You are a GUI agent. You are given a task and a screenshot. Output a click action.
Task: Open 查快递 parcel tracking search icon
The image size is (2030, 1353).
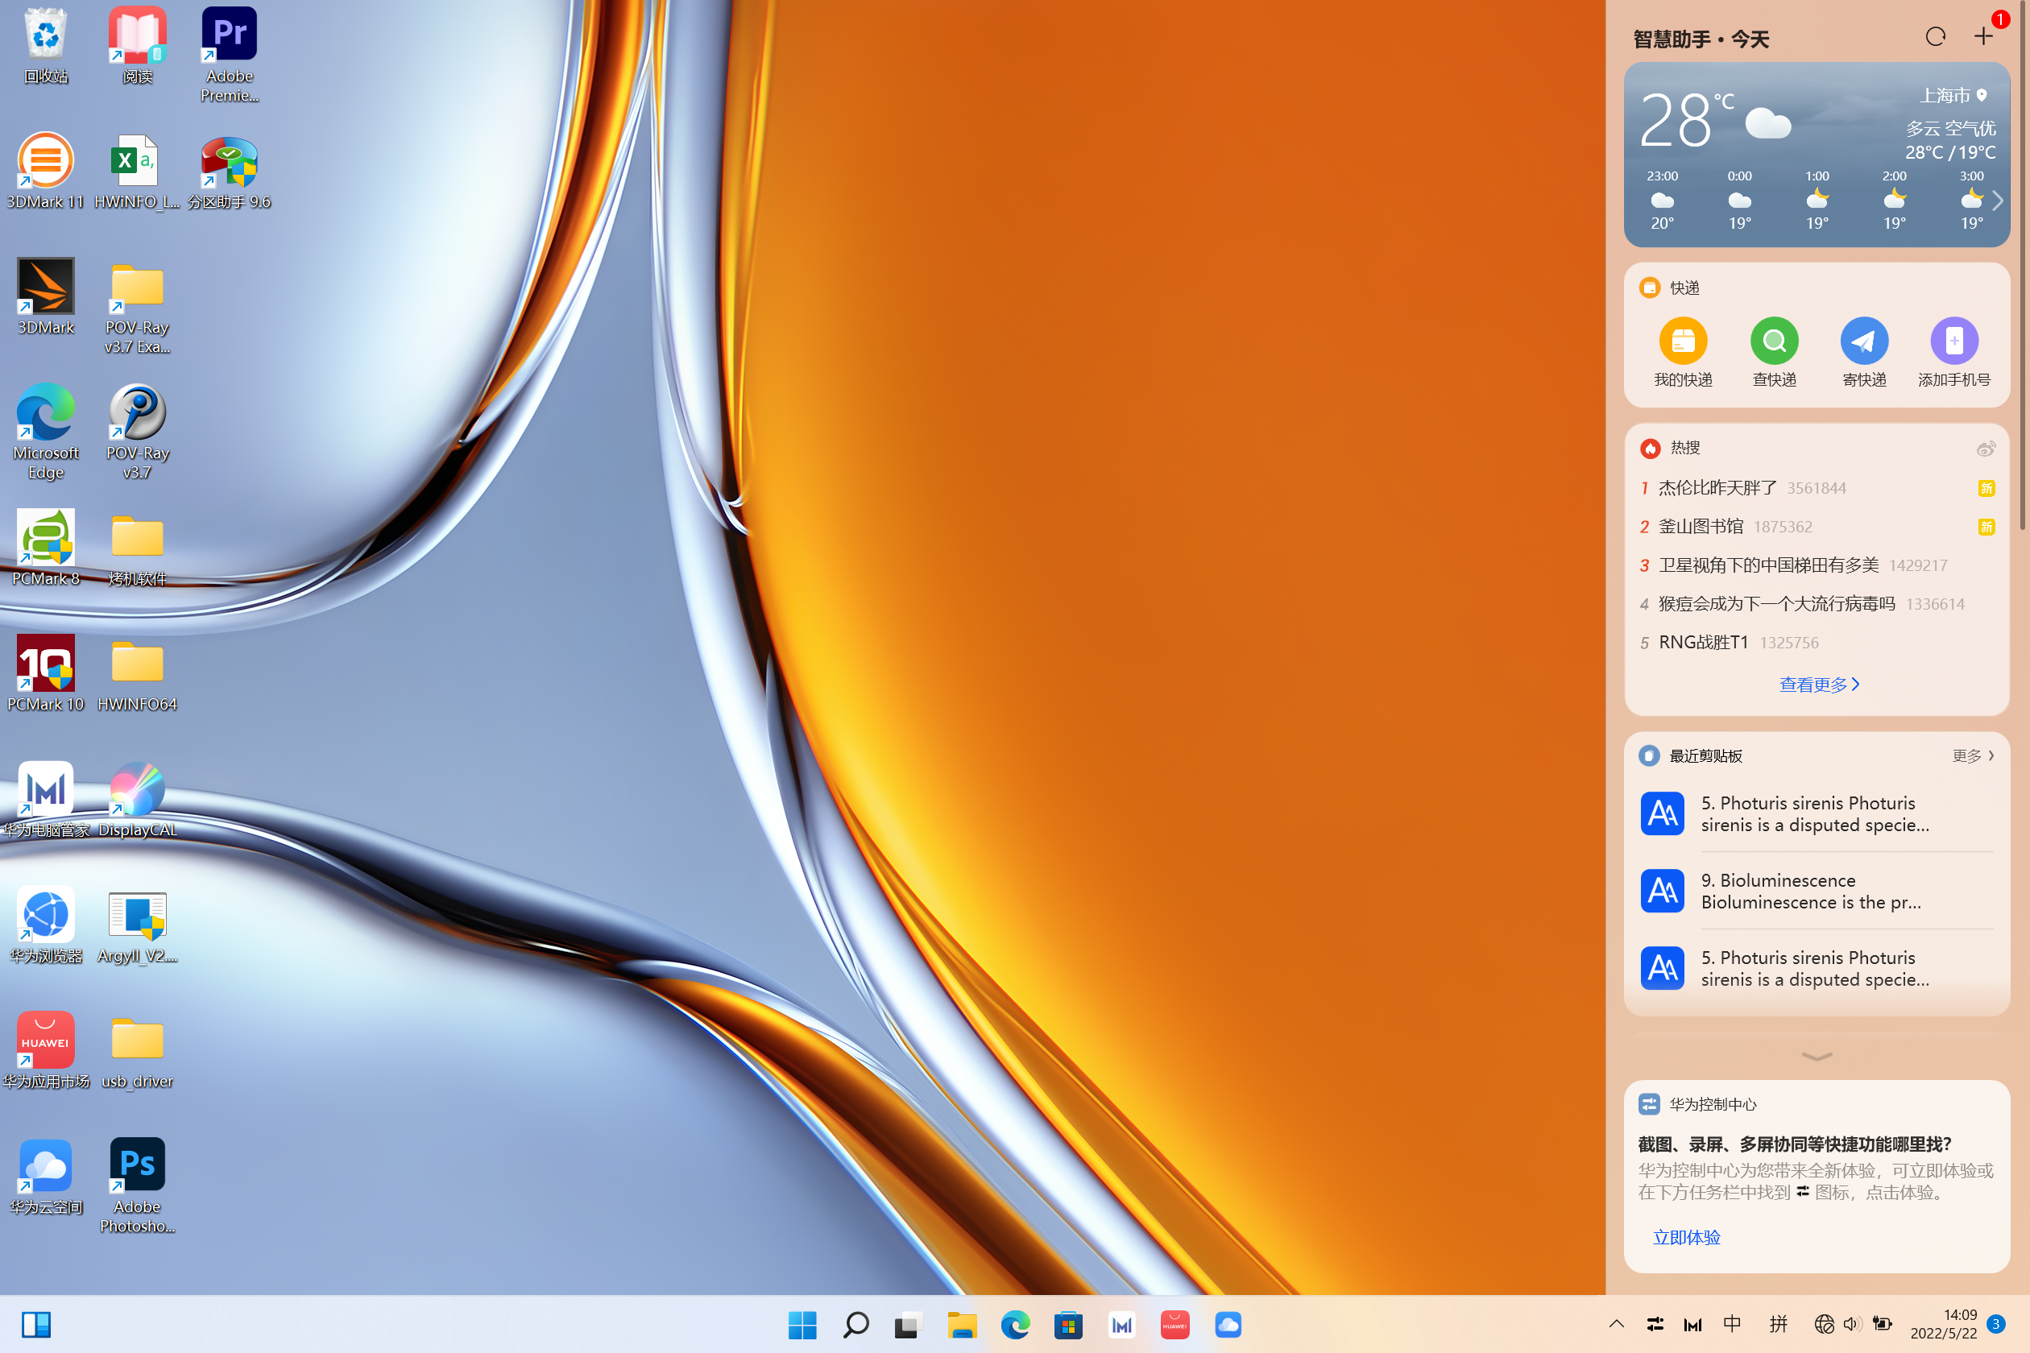pyautogui.click(x=1774, y=341)
